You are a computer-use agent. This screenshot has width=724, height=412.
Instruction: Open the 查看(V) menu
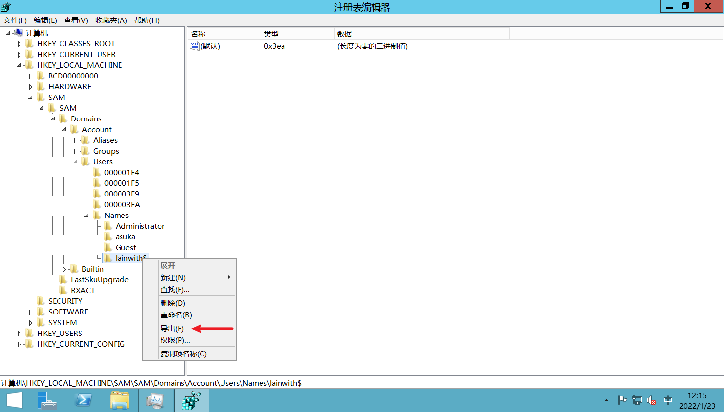(76, 20)
